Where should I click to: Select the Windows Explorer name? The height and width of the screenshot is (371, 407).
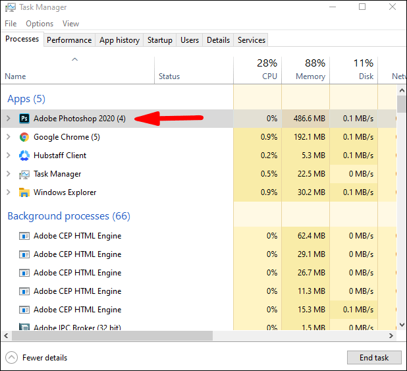[65, 192]
